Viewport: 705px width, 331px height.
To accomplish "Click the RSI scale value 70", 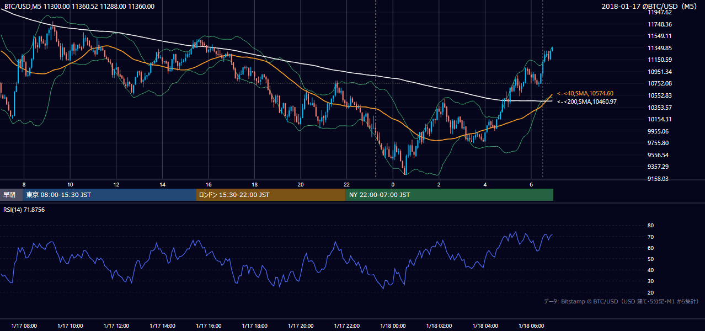I will [x=650, y=237].
